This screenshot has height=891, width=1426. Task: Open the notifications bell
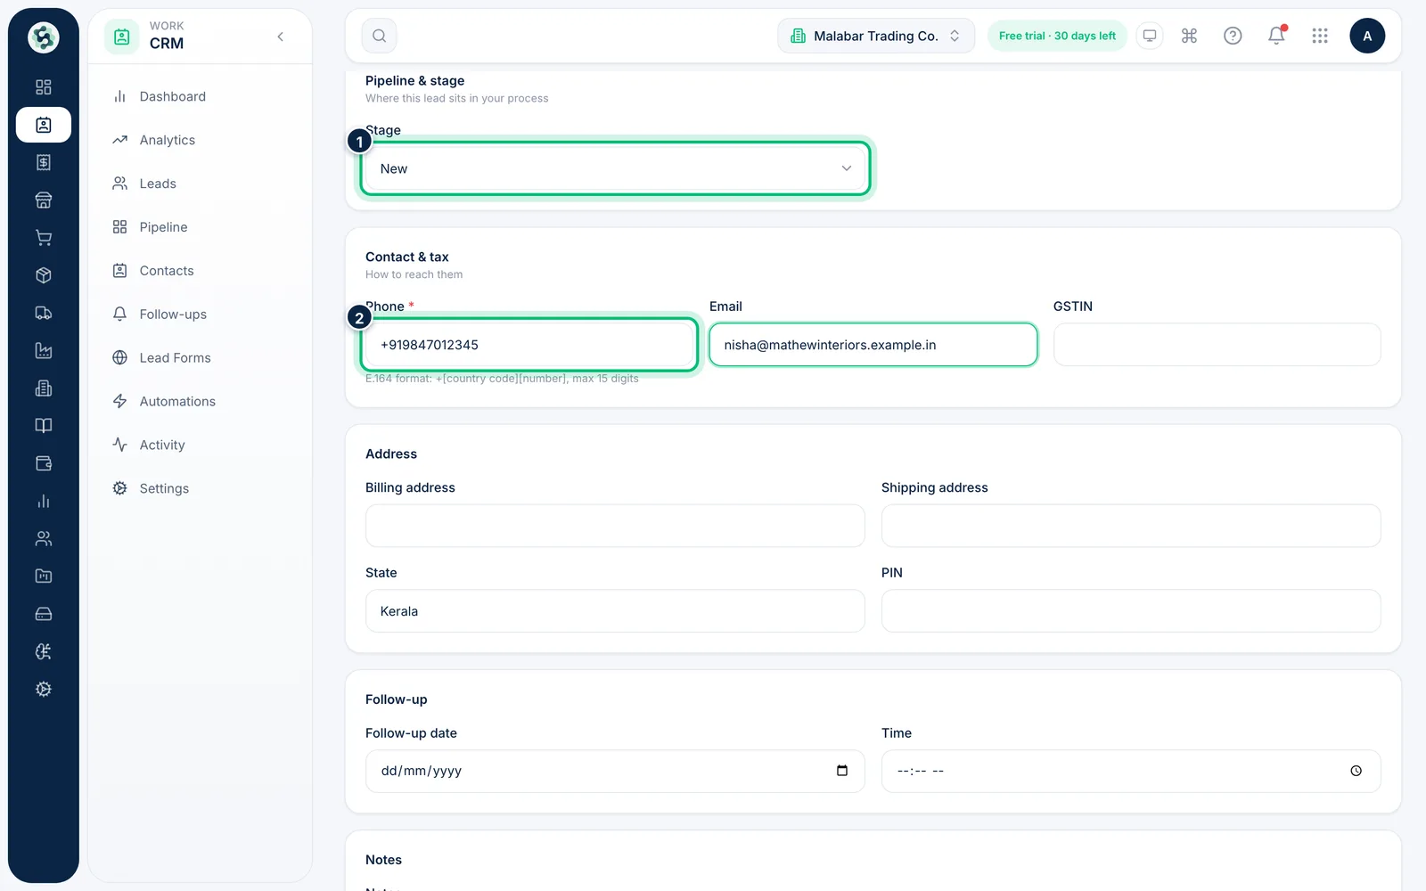tap(1276, 36)
